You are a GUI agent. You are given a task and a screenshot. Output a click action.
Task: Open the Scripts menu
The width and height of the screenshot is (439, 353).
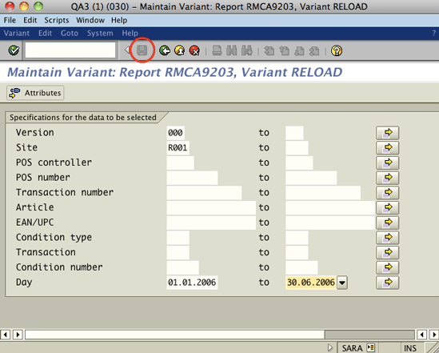click(57, 20)
